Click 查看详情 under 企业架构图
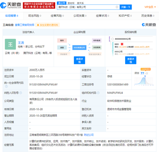The height and width of the screenshot is (152, 159). click(x=79, y=60)
